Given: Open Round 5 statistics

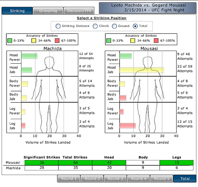Looking at the screenshot, I should [x=162, y=179].
